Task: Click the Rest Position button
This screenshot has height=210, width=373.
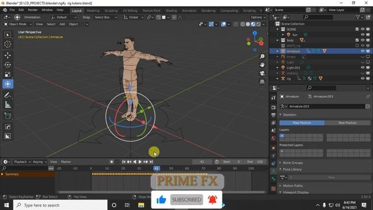Action: (347, 123)
